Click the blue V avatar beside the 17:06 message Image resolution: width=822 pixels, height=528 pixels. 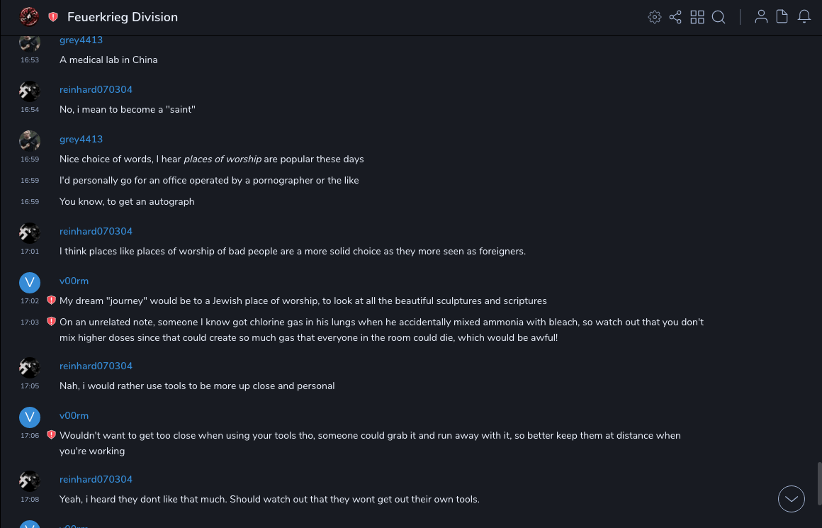click(x=29, y=417)
